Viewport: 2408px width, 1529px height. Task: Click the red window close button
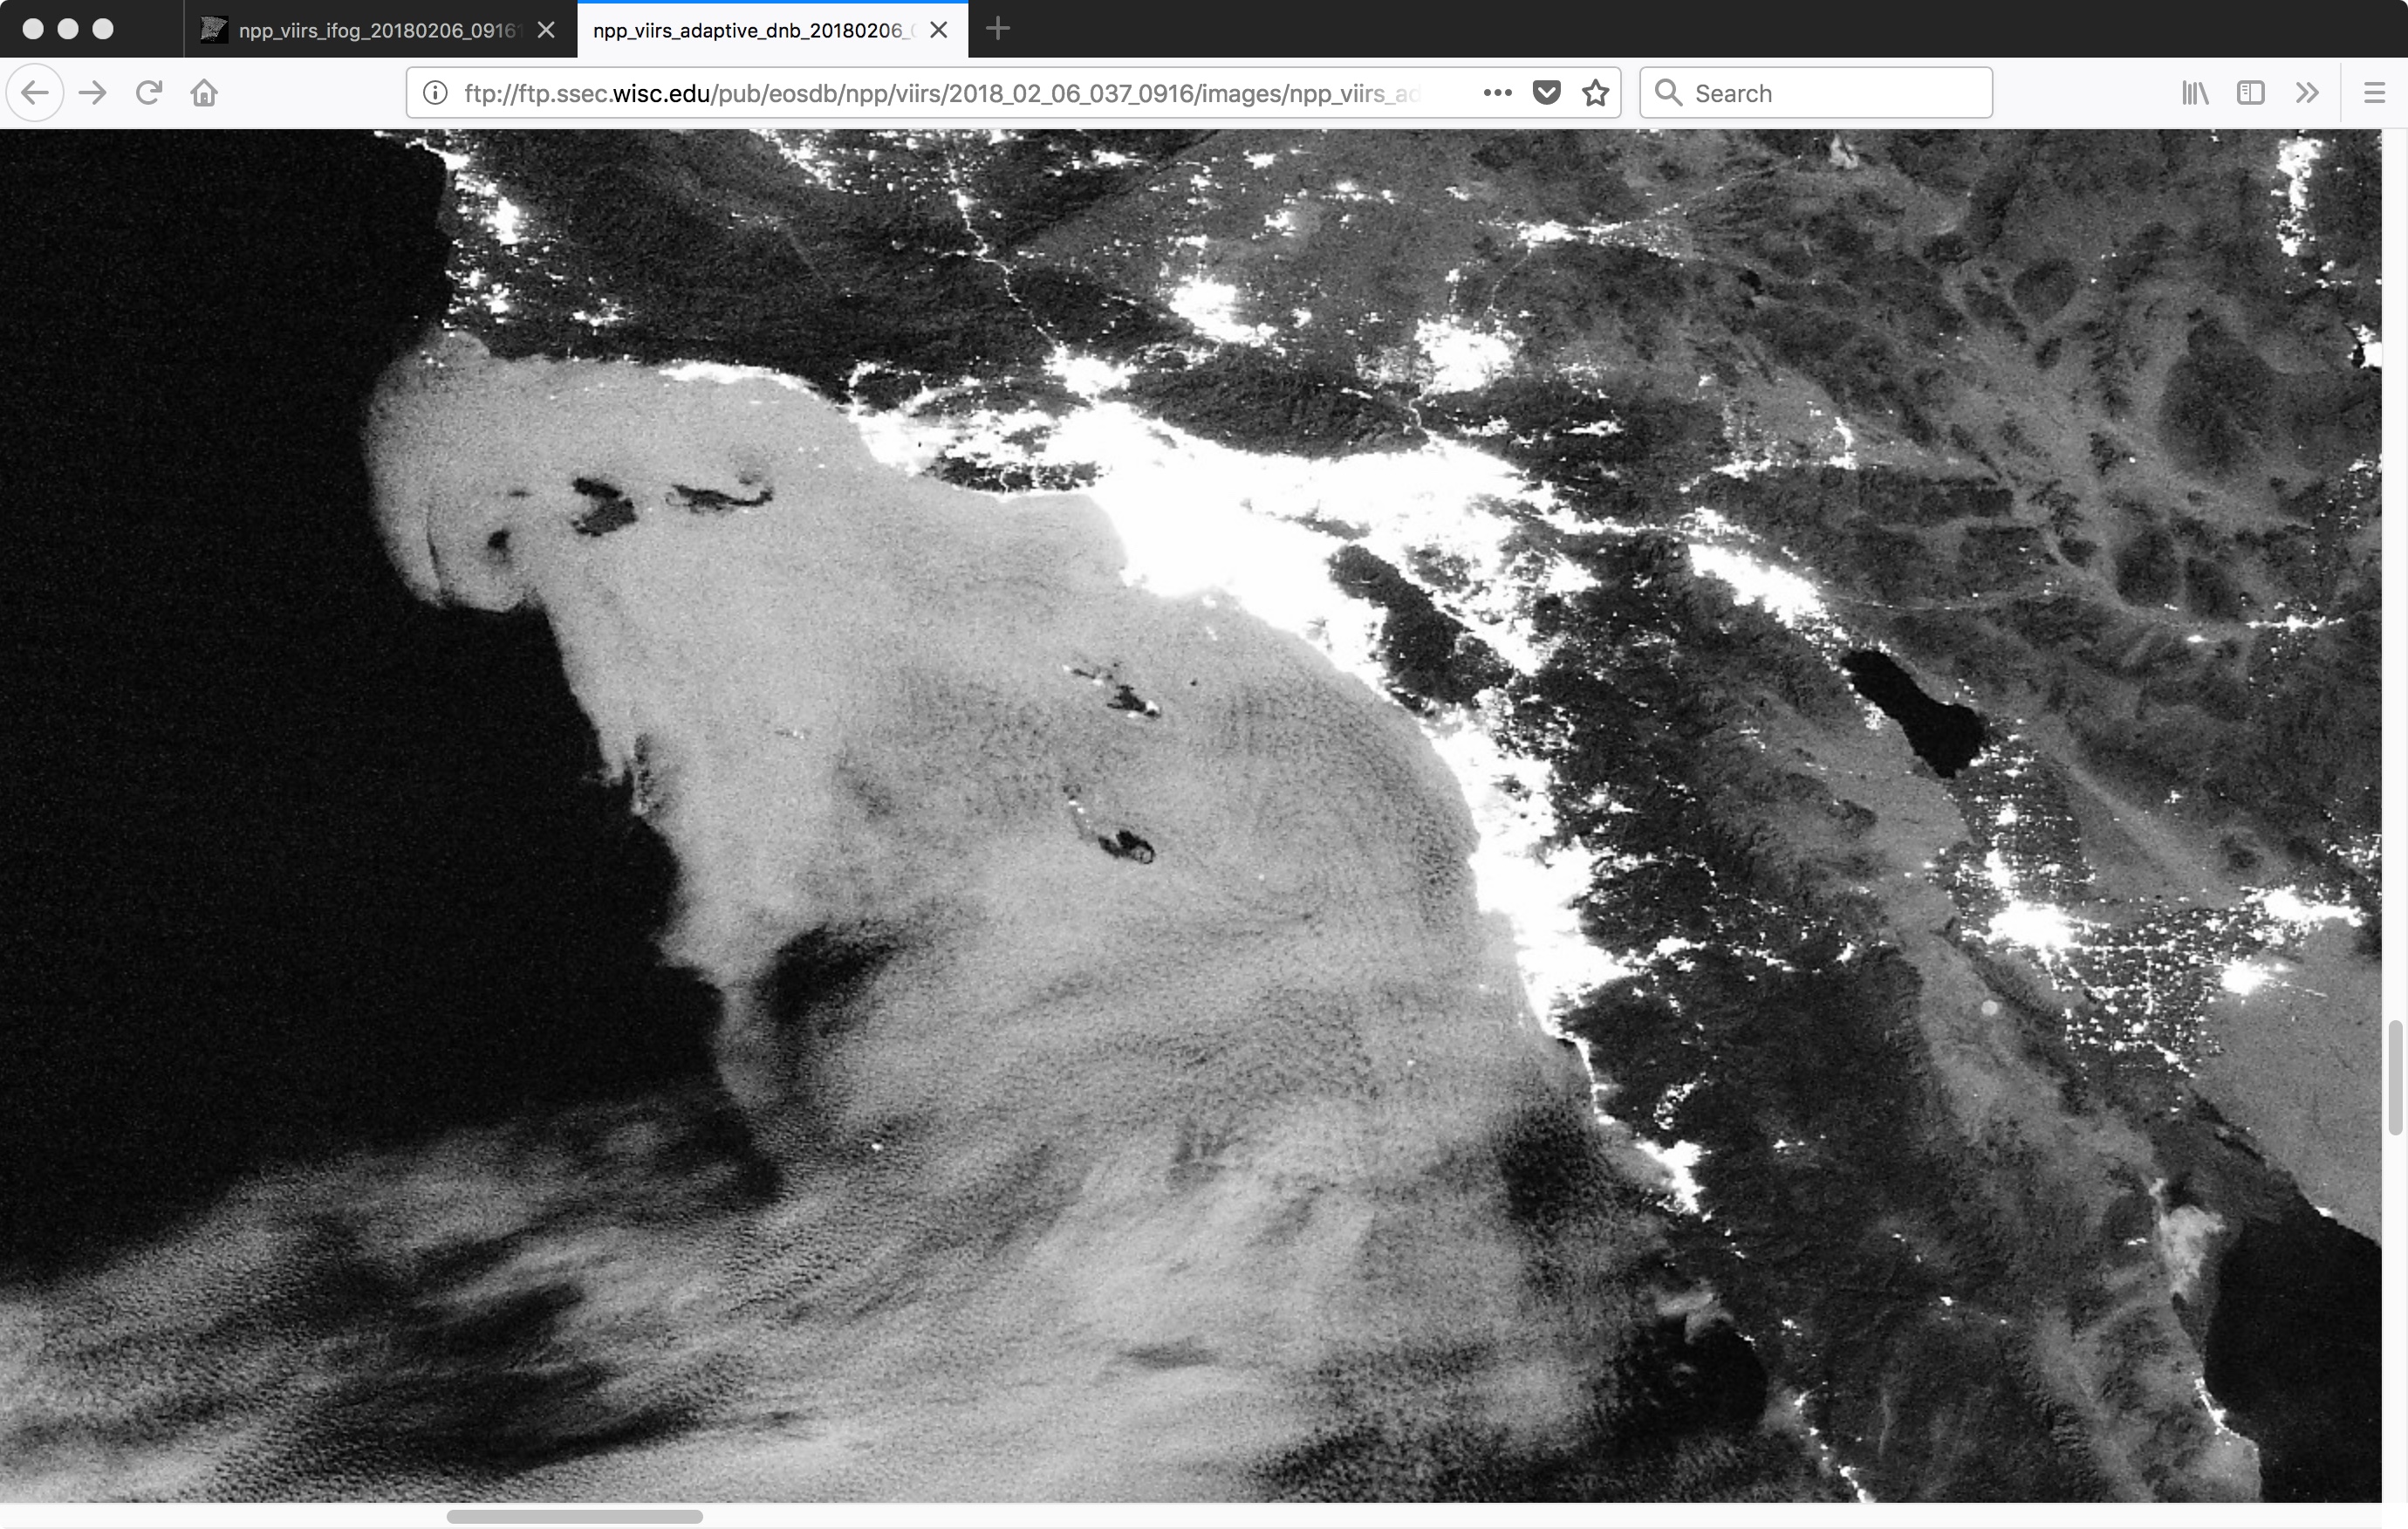pyautogui.click(x=32, y=29)
